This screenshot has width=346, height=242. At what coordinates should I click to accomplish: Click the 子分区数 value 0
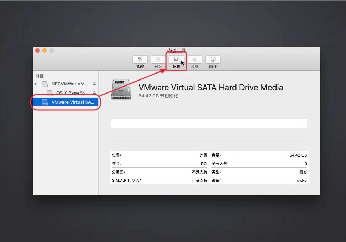click(x=306, y=164)
